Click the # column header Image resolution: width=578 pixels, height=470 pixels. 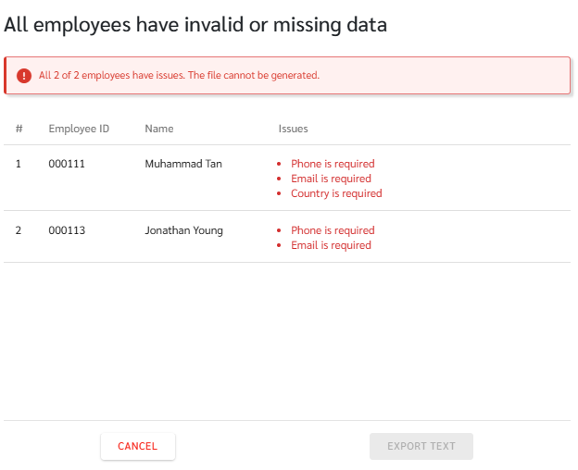point(19,129)
